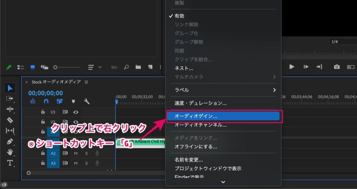Open playback resolution 1/4 dropdown
The width and height of the screenshot is (357, 189).
click(343, 42)
